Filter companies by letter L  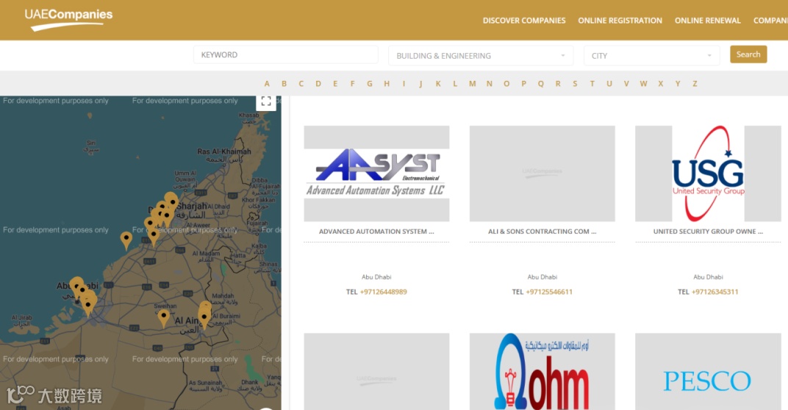[455, 84]
